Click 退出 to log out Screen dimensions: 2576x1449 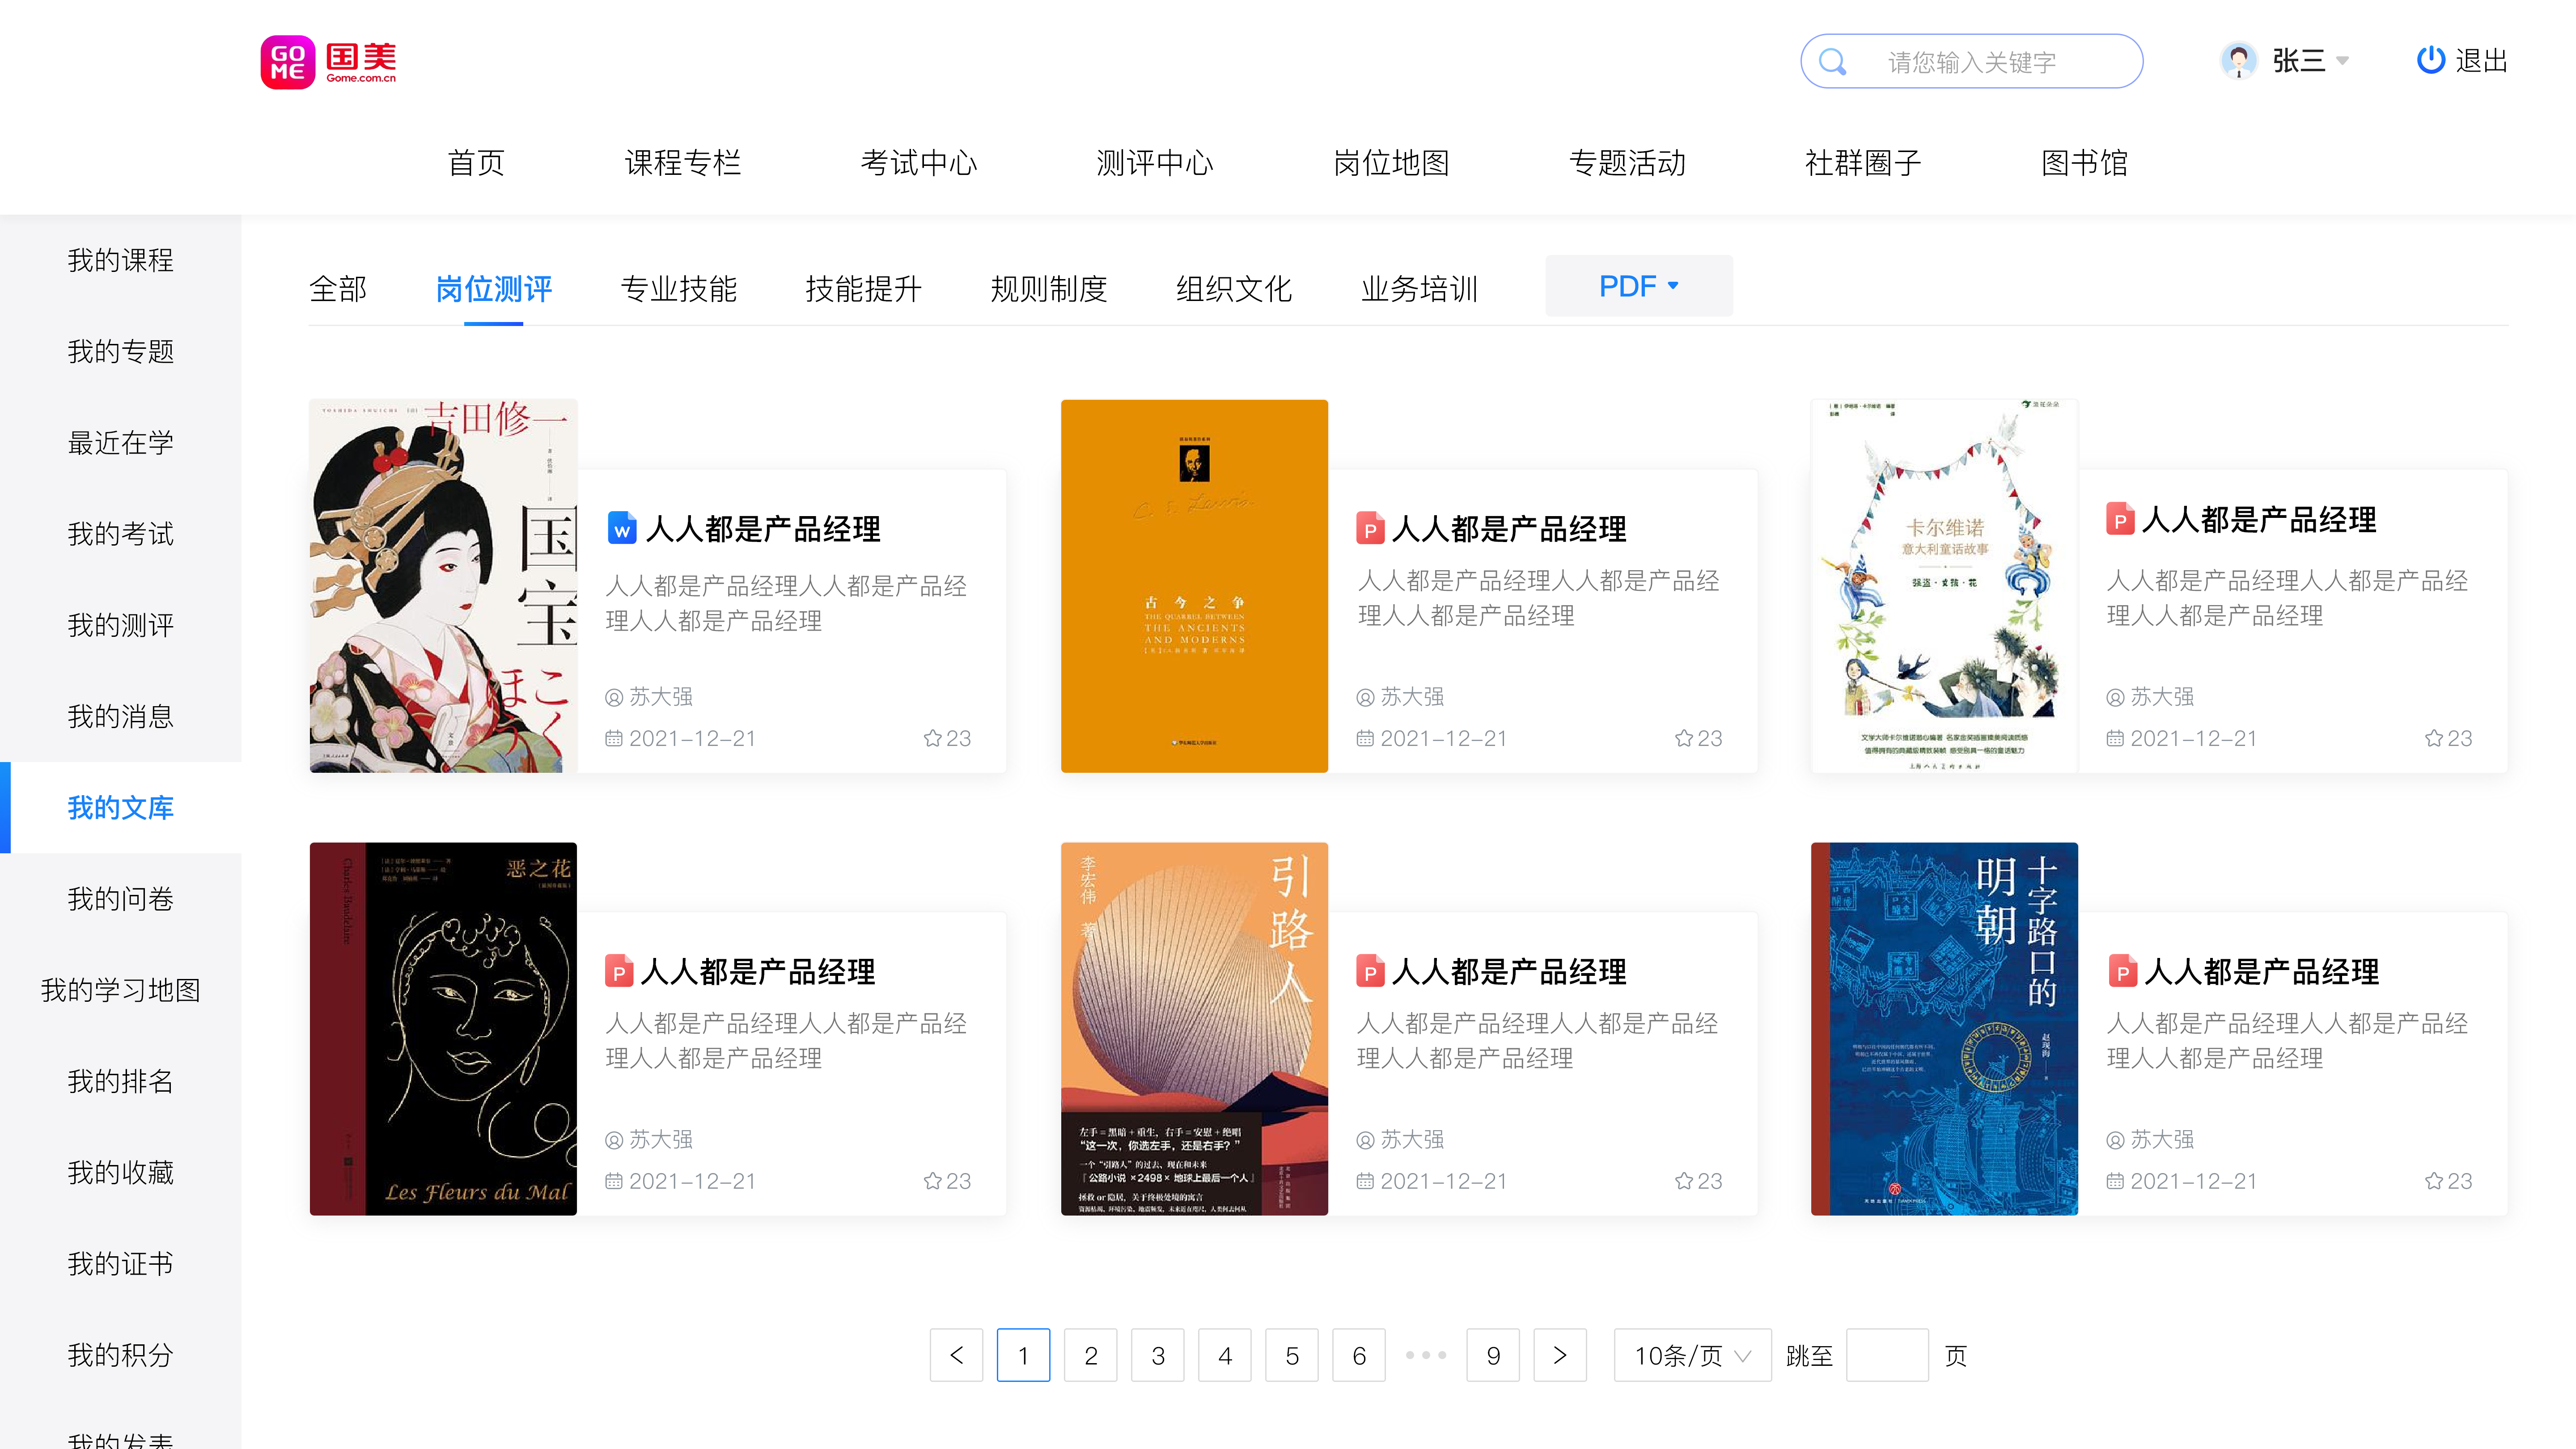(x=2482, y=61)
